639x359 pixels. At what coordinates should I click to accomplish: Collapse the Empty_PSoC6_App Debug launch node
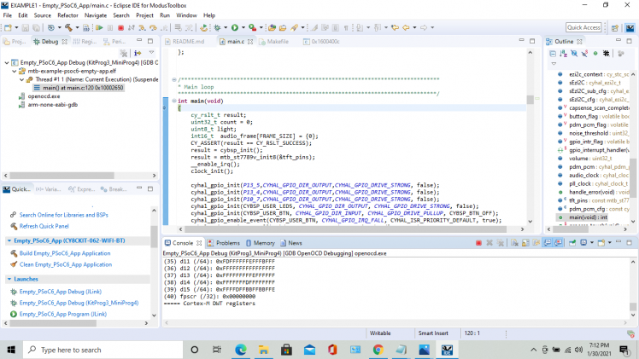(6, 62)
